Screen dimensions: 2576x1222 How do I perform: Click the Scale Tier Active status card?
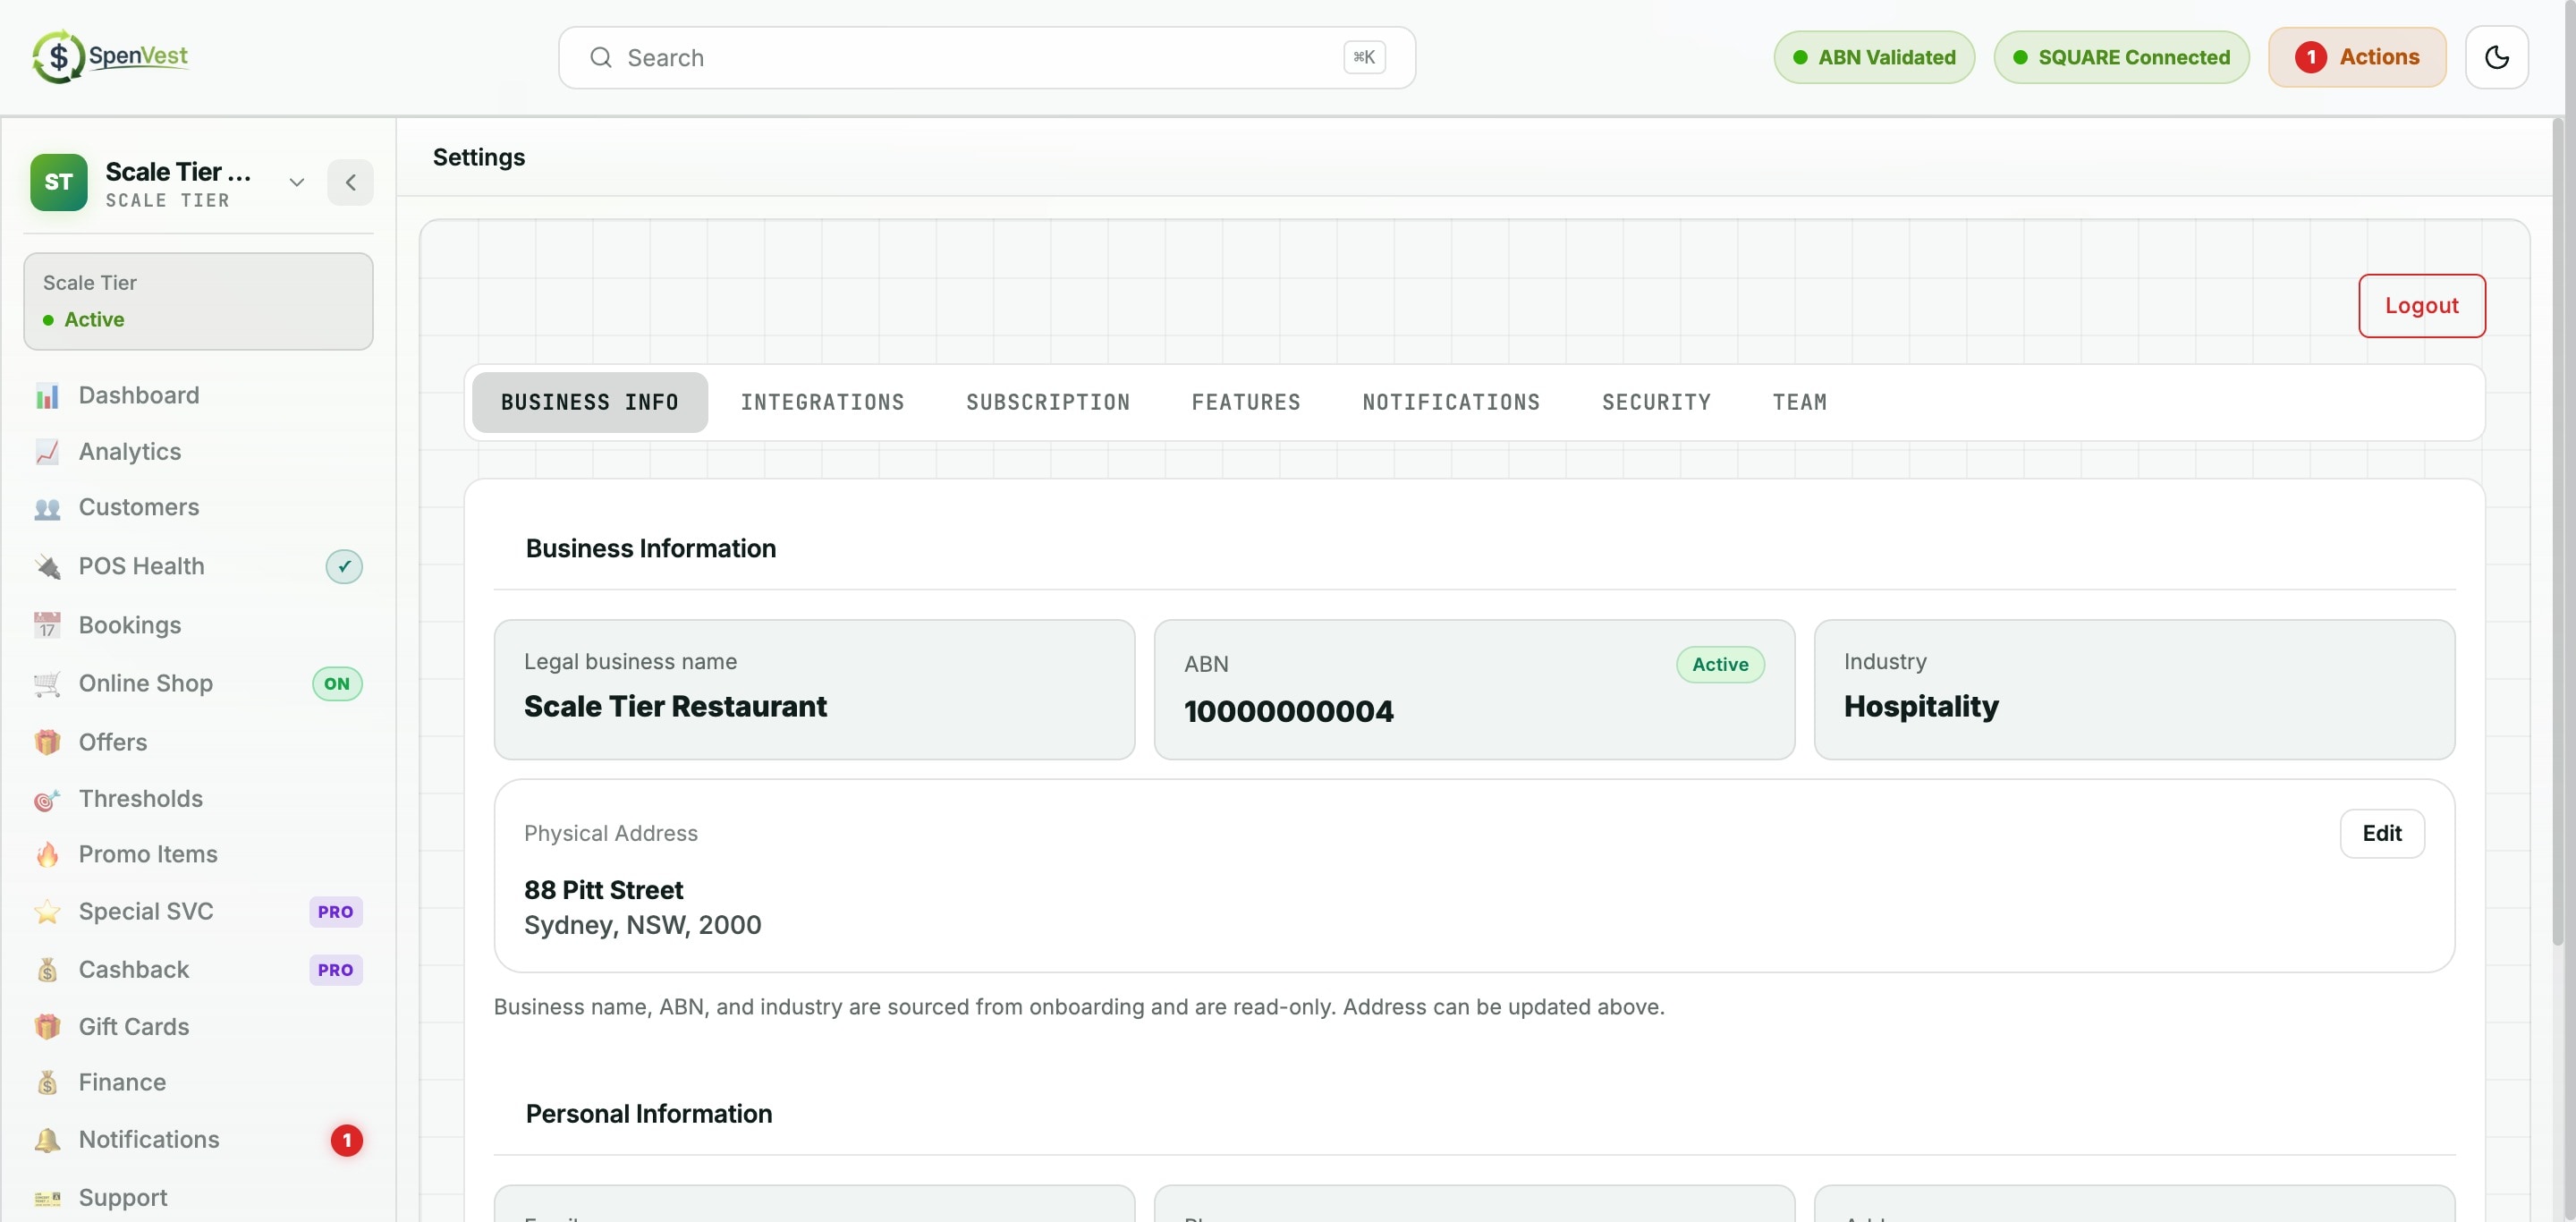[x=198, y=301]
